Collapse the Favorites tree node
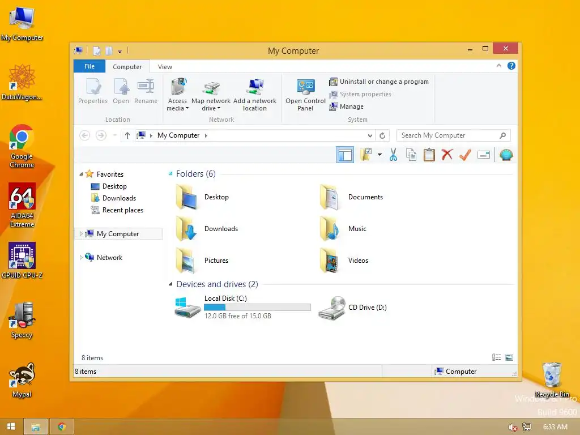This screenshot has height=435, width=580. tap(81, 174)
